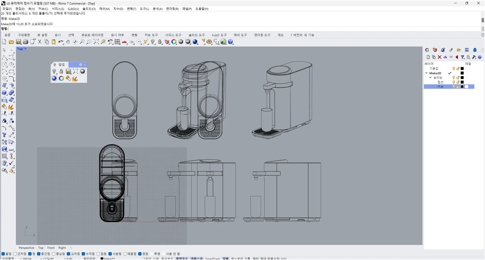485x260 pixels.
Task: Click the blue Help question mark in toolbar
Action: [231, 42]
